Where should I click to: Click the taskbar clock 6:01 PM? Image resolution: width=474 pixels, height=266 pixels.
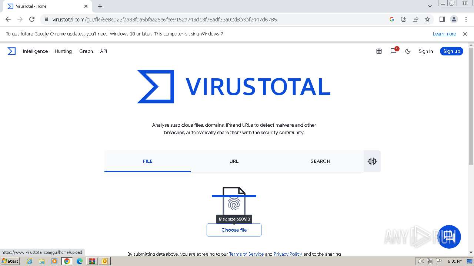[455, 261]
